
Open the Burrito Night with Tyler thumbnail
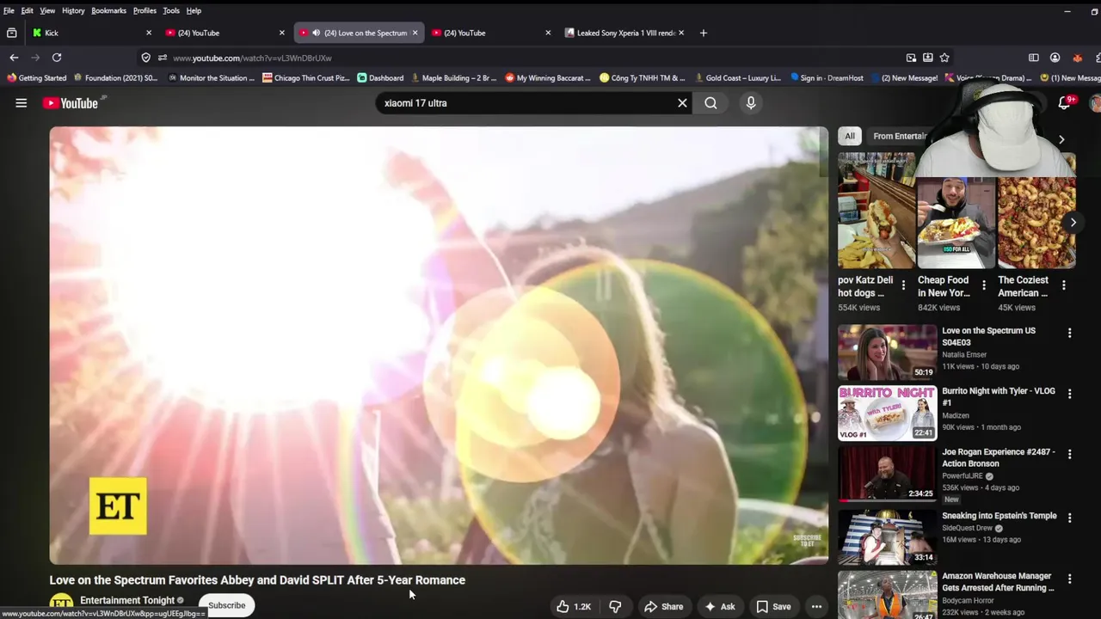pyautogui.click(x=888, y=413)
